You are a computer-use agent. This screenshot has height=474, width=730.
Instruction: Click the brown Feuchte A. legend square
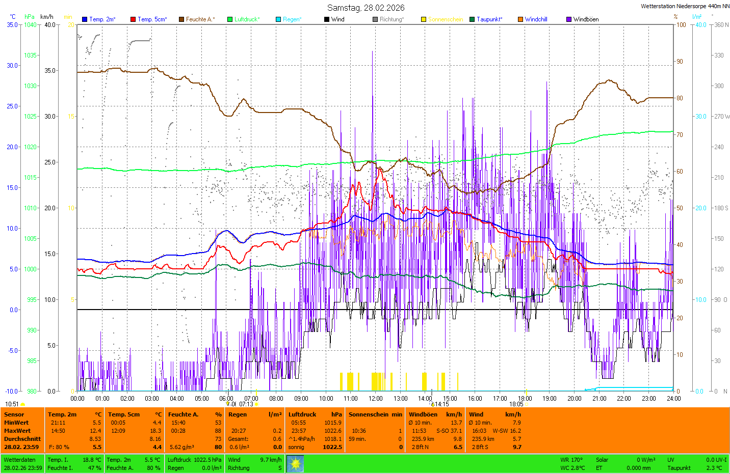(181, 19)
